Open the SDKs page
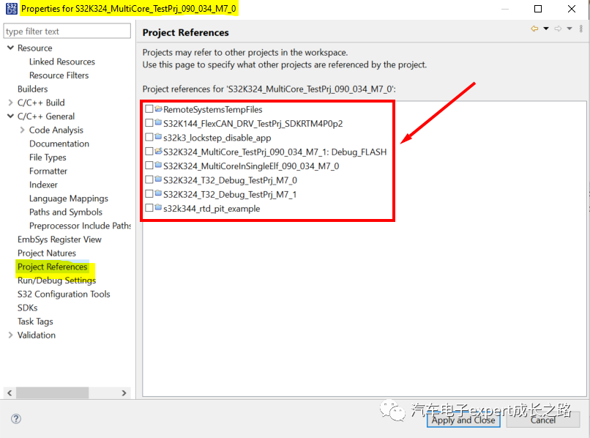This screenshot has width=590, height=438. [x=28, y=308]
